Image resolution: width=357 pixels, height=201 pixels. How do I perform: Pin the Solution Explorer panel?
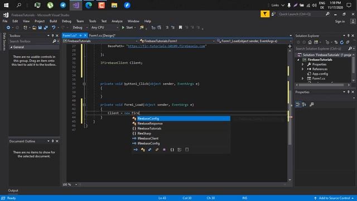click(x=348, y=36)
